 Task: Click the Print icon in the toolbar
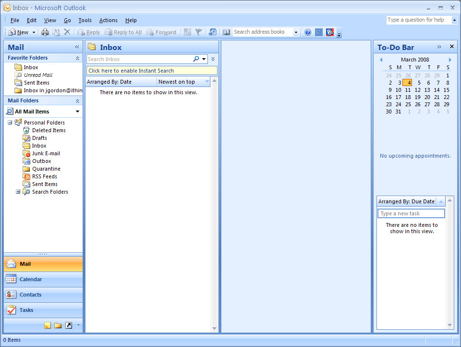coord(45,32)
